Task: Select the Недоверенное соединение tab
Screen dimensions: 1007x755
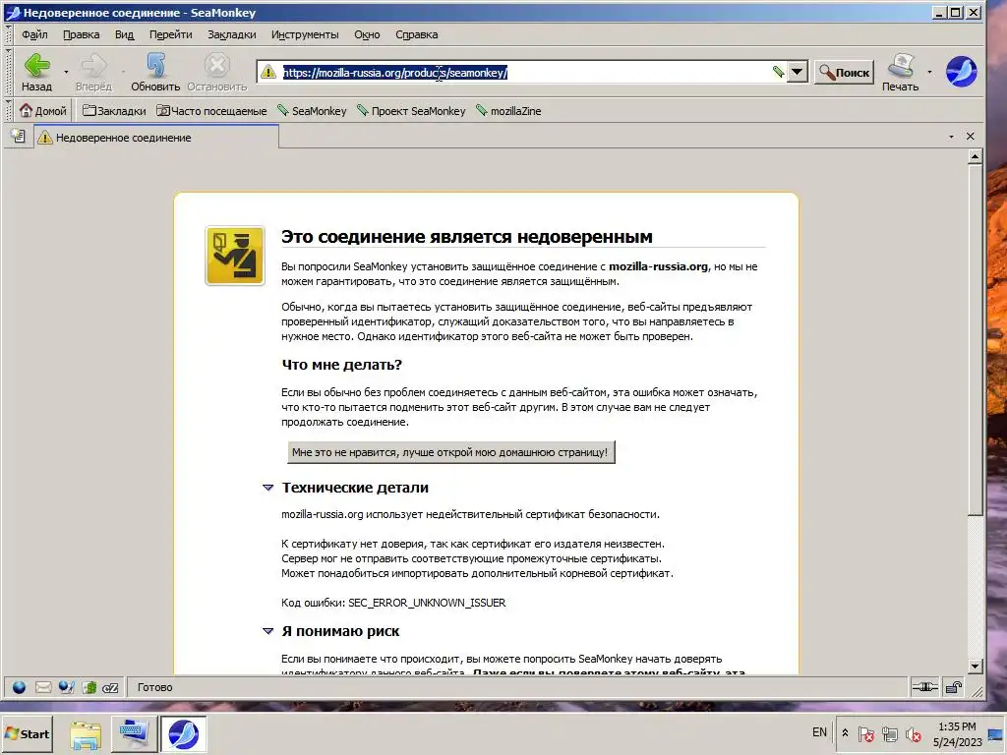Action: 156,138
